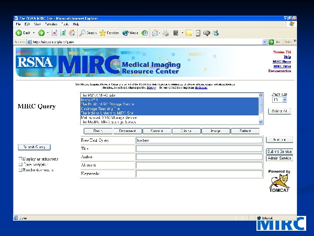Open the Help menu
This screenshot has height=236, width=314.
point(76,24)
